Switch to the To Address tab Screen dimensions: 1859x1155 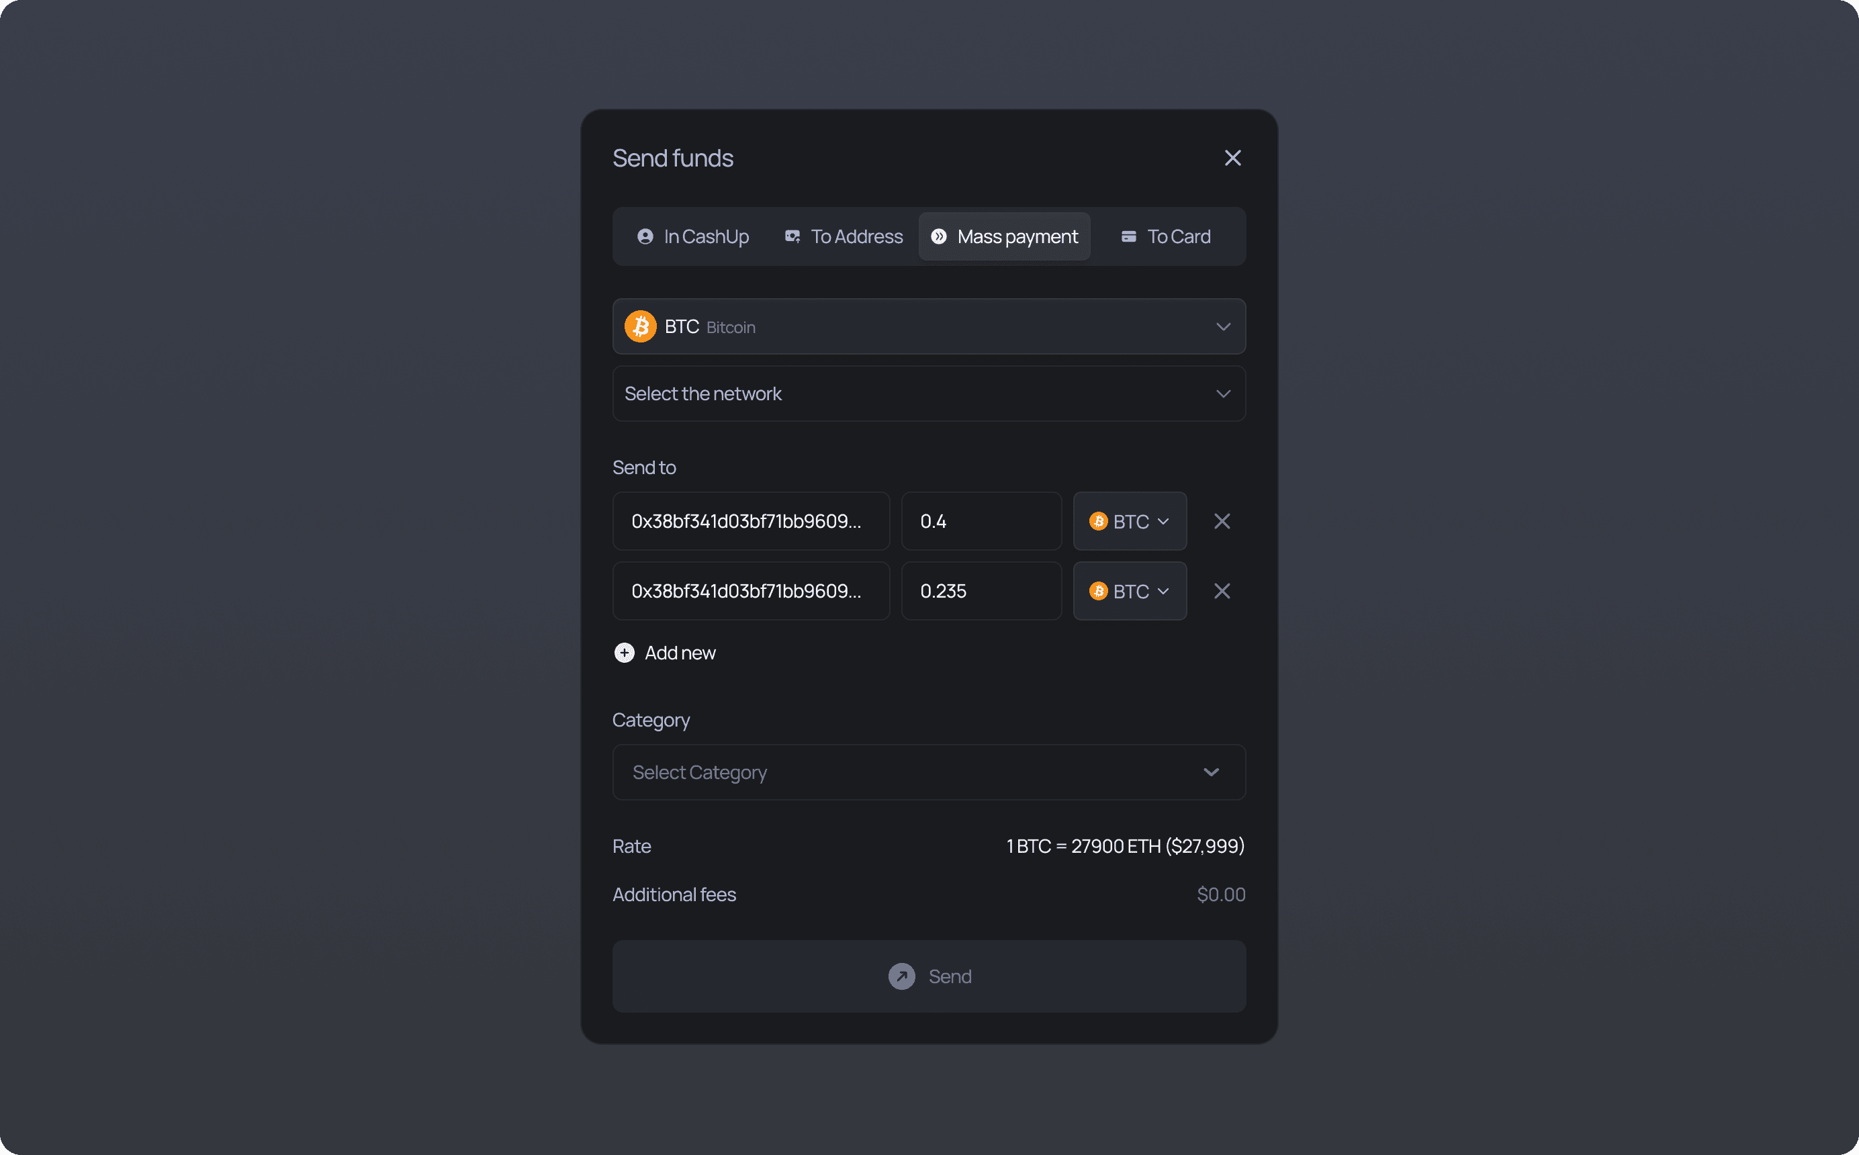point(856,237)
